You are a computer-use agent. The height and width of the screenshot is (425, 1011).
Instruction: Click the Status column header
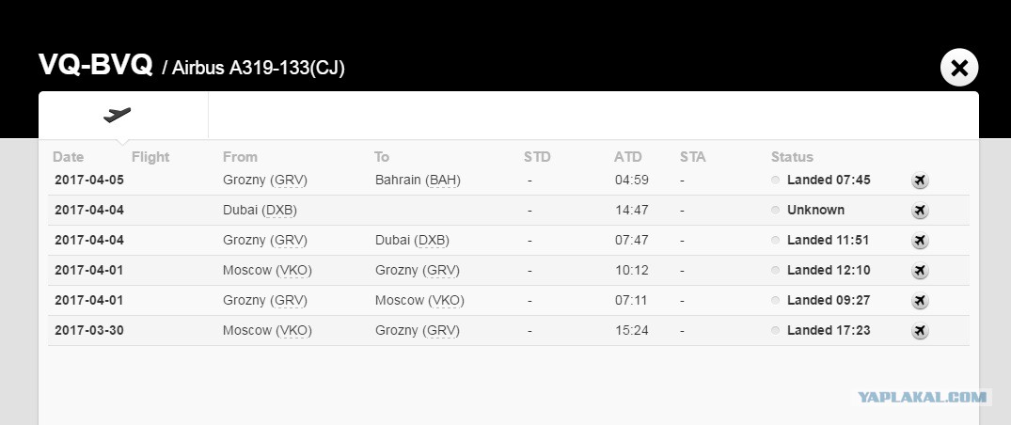[x=792, y=157]
